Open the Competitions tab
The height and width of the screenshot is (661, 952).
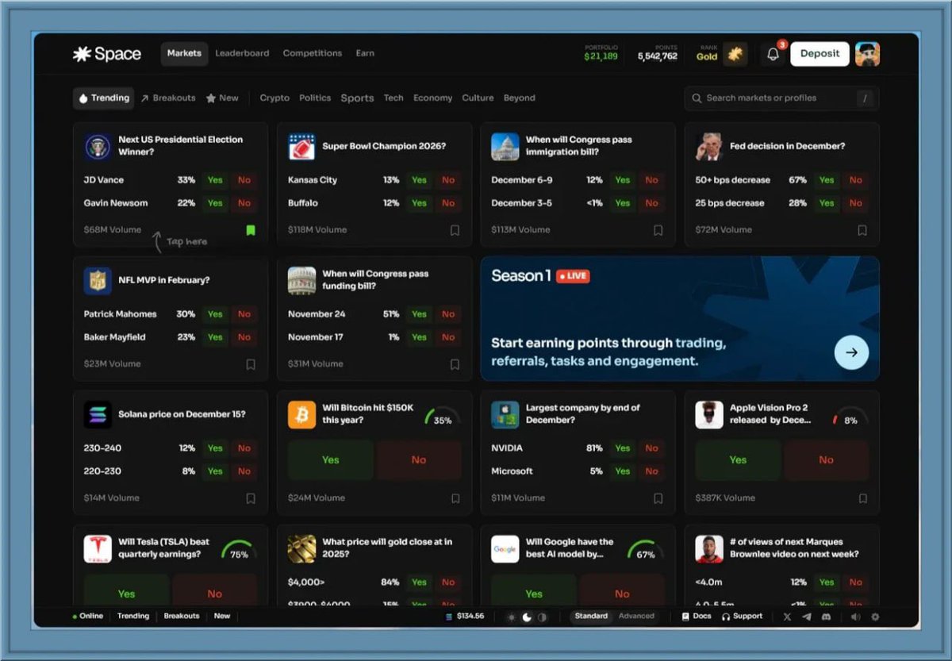pyautogui.click(x=313, y=54)
